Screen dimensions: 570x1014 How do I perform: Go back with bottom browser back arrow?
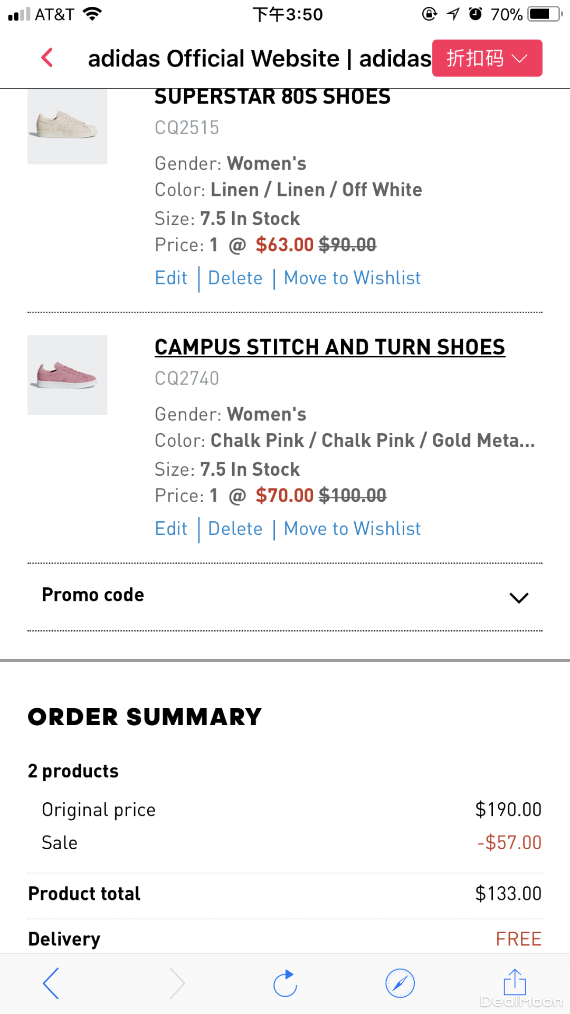click(51, 983)
